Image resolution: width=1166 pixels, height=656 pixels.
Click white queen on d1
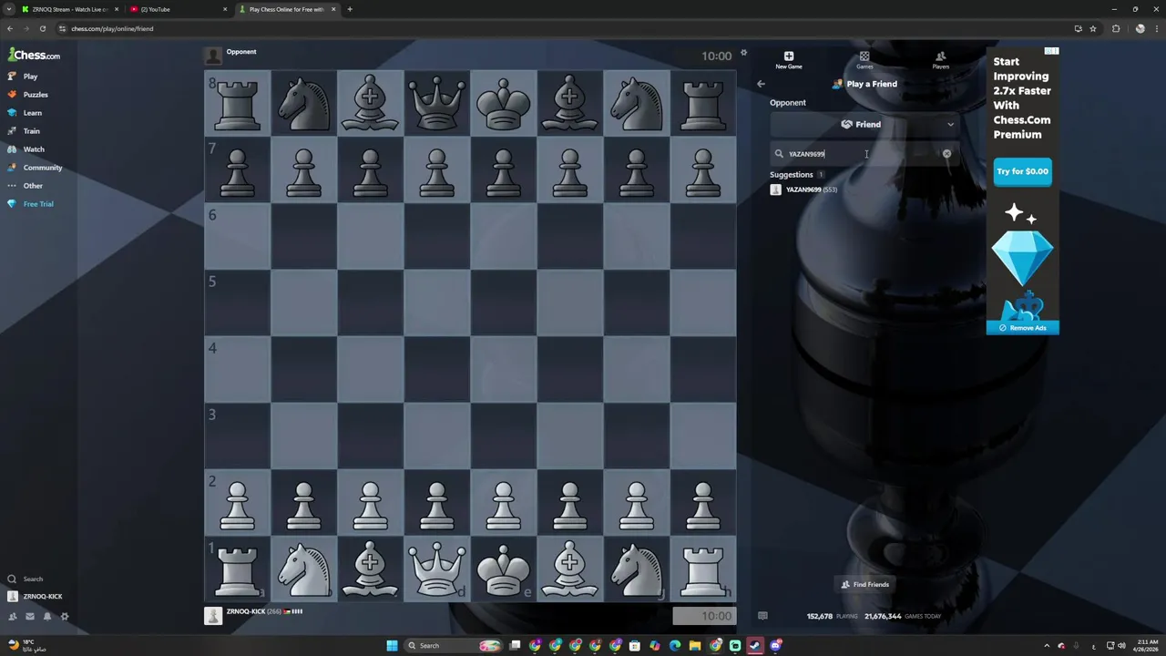[x=437, y=569]
